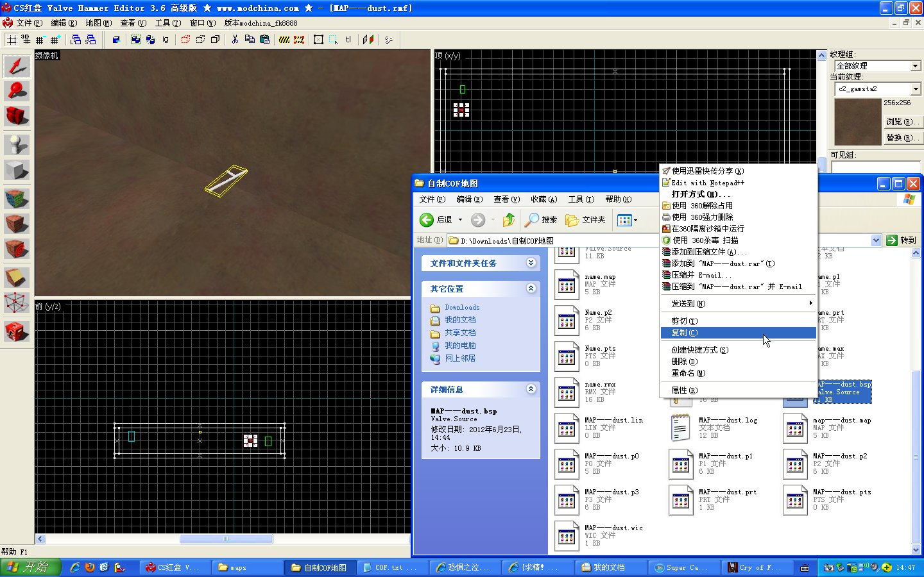Screen dimensions: 924x577
Task: Click the 转到 go button
Action: (902, 240)
